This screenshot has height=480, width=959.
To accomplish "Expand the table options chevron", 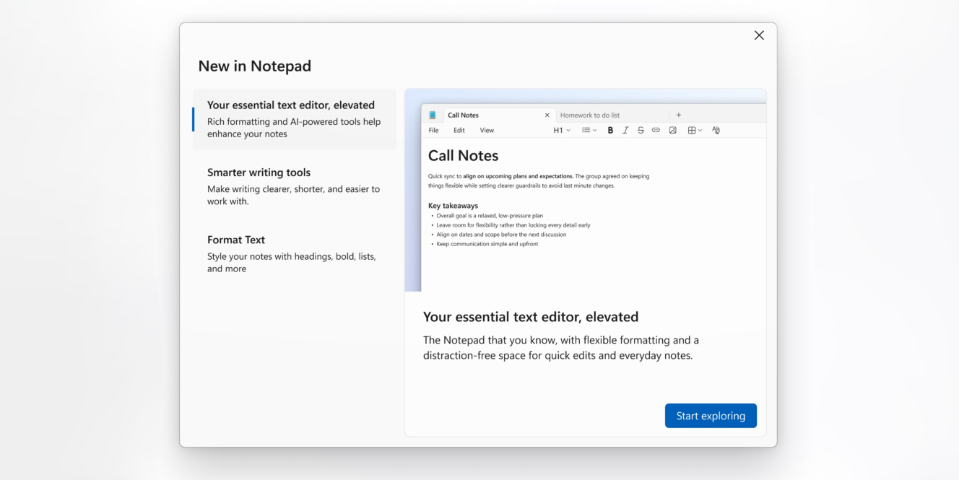I will [x=700, y=130].
